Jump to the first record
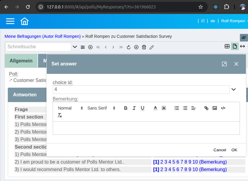Image resolution: width=248 pixels, height=181 pixels. coord(98,47)
